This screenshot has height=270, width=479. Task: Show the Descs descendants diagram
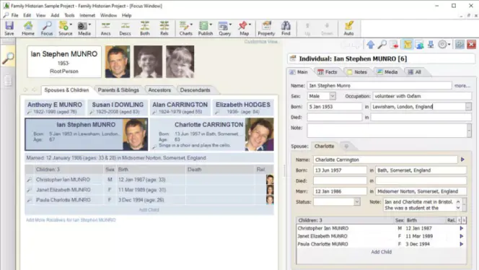pyautogui.click(x=125, y=28)
